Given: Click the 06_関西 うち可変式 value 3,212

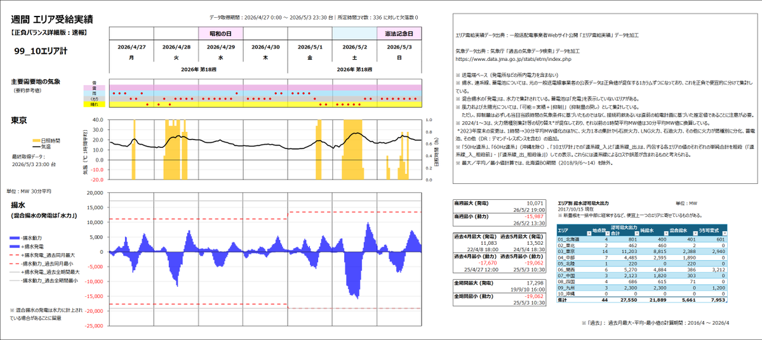Looking at the screenshot, I should (x=718, y=270).
